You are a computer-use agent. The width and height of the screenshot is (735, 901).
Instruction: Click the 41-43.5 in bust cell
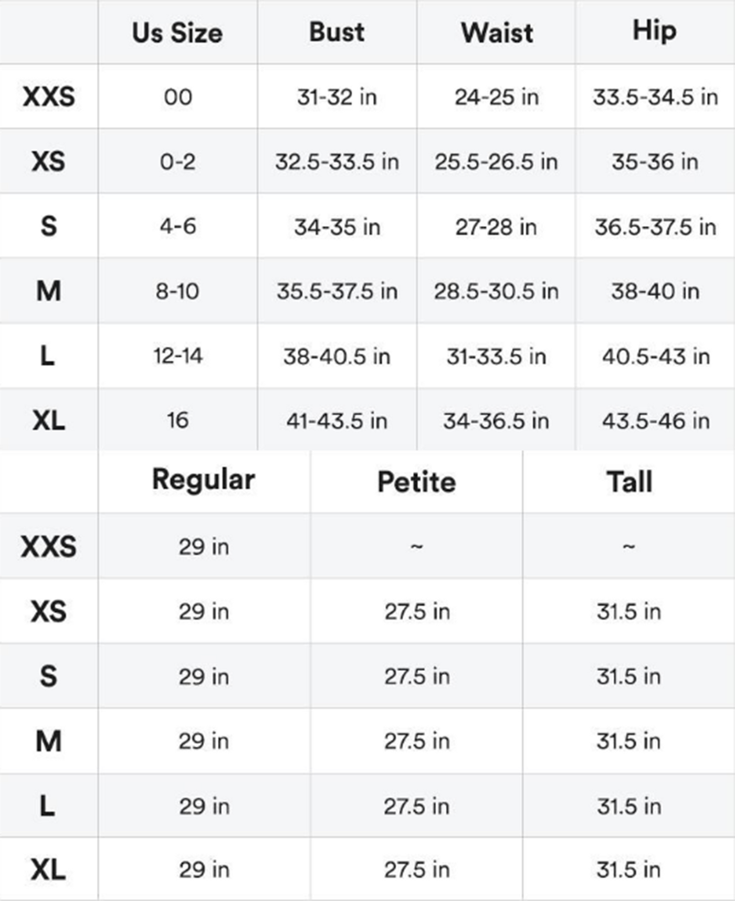[x=337, y=421]
